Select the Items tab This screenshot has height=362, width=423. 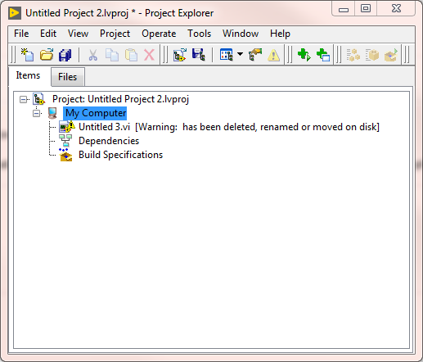[x=28, y=75]
